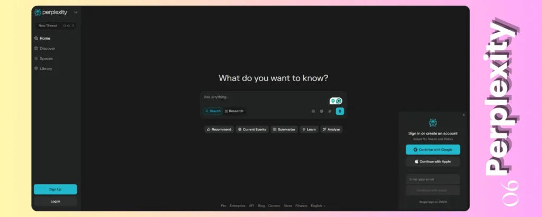Image resolution: width=542 pixels, height=217 pixels.
Task: Open the Enterprise footer link
Action: click(x=238, y=205)
